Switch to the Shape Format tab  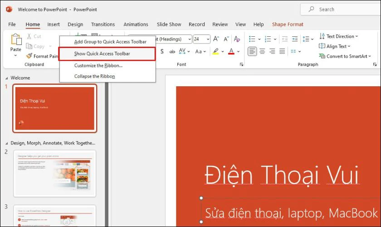[x=288, y=25]
